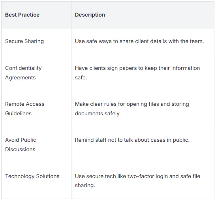
Task: Select the Confidentiality Agreements cell
Action: 36,73
